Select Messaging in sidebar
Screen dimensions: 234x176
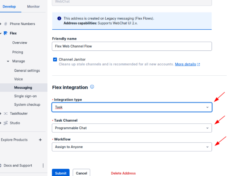pyautogui.click(x=23, y=88)
